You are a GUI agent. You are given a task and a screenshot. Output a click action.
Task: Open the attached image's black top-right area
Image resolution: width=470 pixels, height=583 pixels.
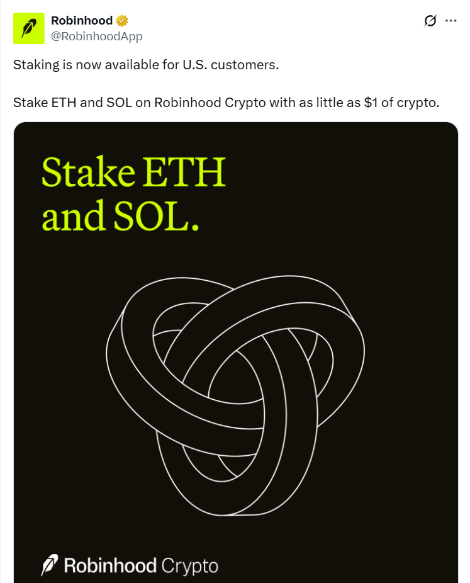click(x=403, y=164)
